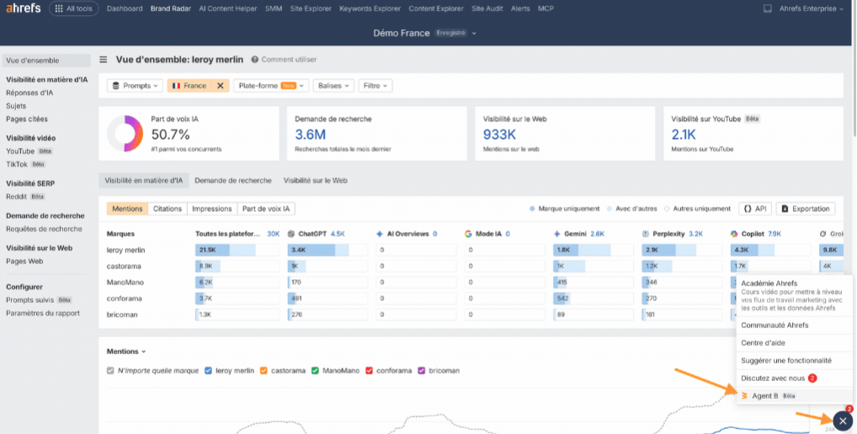Click leroy merlin 21.5K all-platforms bar
Image resolution: width=857 pixels, height=434 pixels.
(237, 250)
